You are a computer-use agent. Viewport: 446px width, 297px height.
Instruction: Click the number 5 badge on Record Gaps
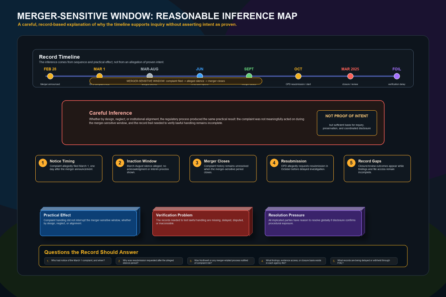coord(351,163)
